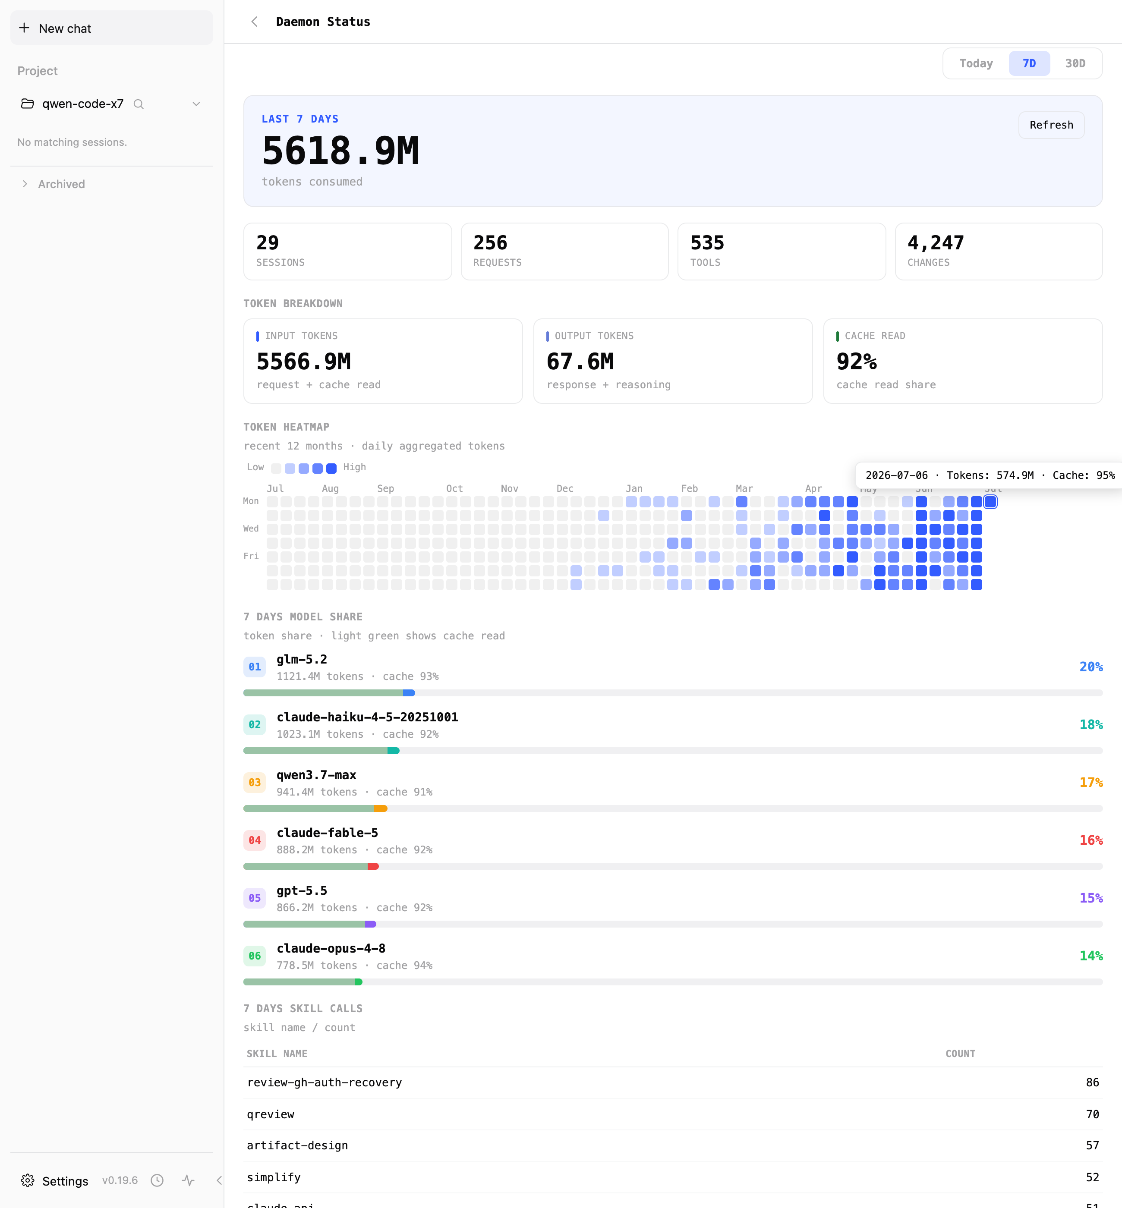Click the 03 rank badge for qwen3.7-max

point(255,783)
